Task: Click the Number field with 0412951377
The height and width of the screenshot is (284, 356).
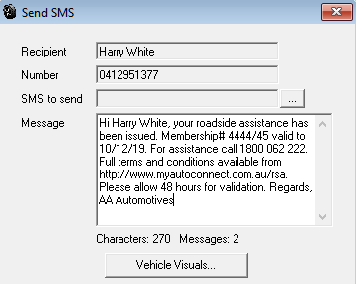Action: 187,75
